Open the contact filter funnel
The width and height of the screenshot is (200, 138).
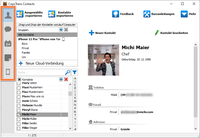pos(75,72)
